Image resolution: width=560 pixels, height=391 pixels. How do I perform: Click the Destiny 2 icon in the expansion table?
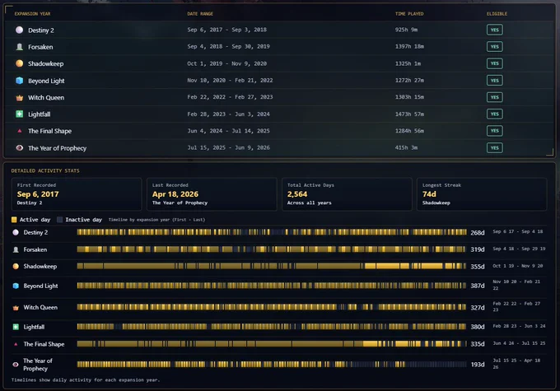(19, 30)
